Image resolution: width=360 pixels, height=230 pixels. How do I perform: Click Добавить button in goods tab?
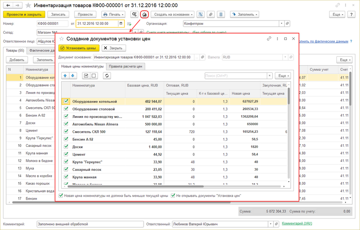click(17, 60)
